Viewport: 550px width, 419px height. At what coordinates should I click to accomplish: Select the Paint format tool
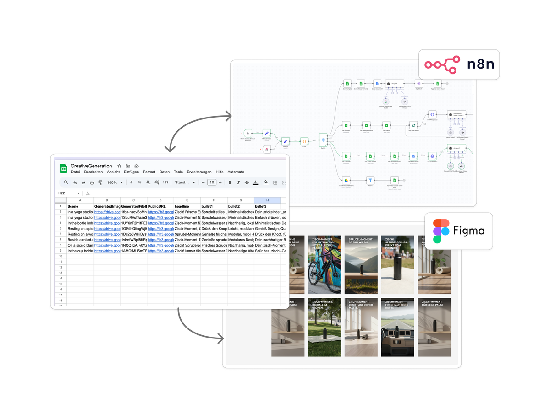(100, 182)
